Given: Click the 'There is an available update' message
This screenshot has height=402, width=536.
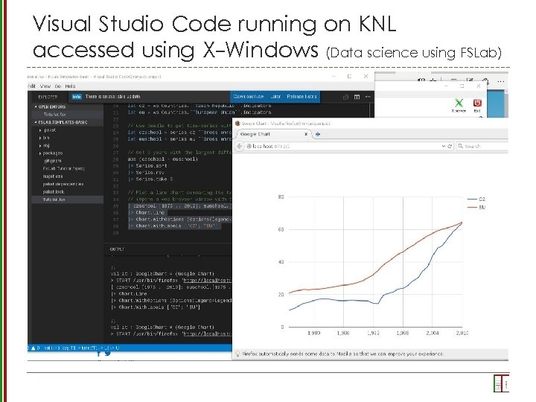Looking at the screenshot, I should (112, 97).
